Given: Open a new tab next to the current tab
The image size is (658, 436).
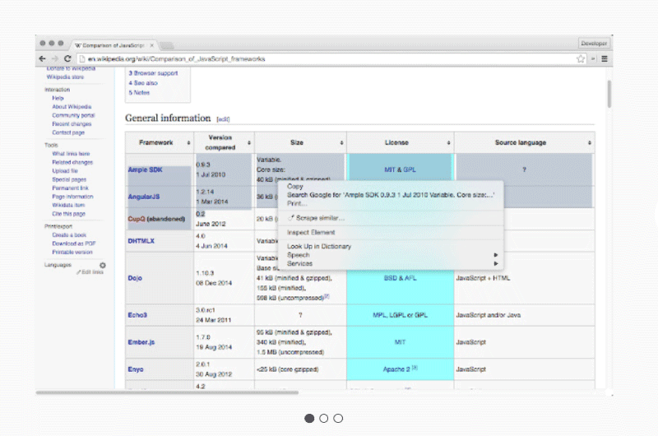Looking at the screenshot, I should click(167, 45).
